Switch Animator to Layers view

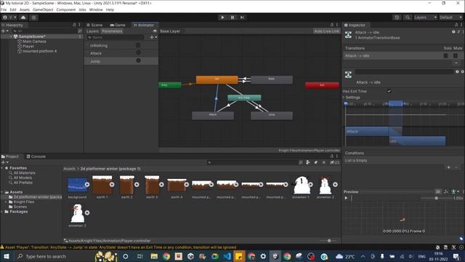click(92, 31)
